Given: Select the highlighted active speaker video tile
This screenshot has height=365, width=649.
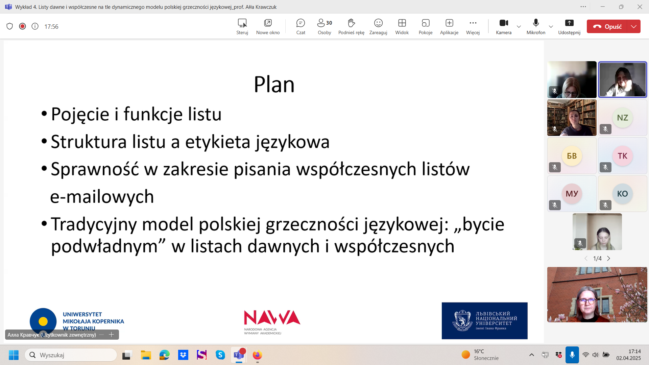Looking at the screenshot, I should click(622, 79).
